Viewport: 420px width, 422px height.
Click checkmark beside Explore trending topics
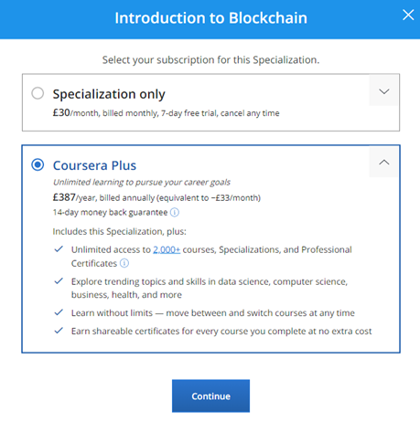[x=59, y=280]
